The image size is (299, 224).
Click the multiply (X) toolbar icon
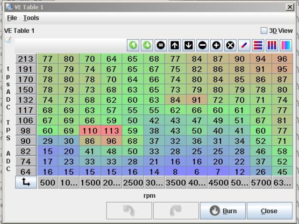pos(230,45)
